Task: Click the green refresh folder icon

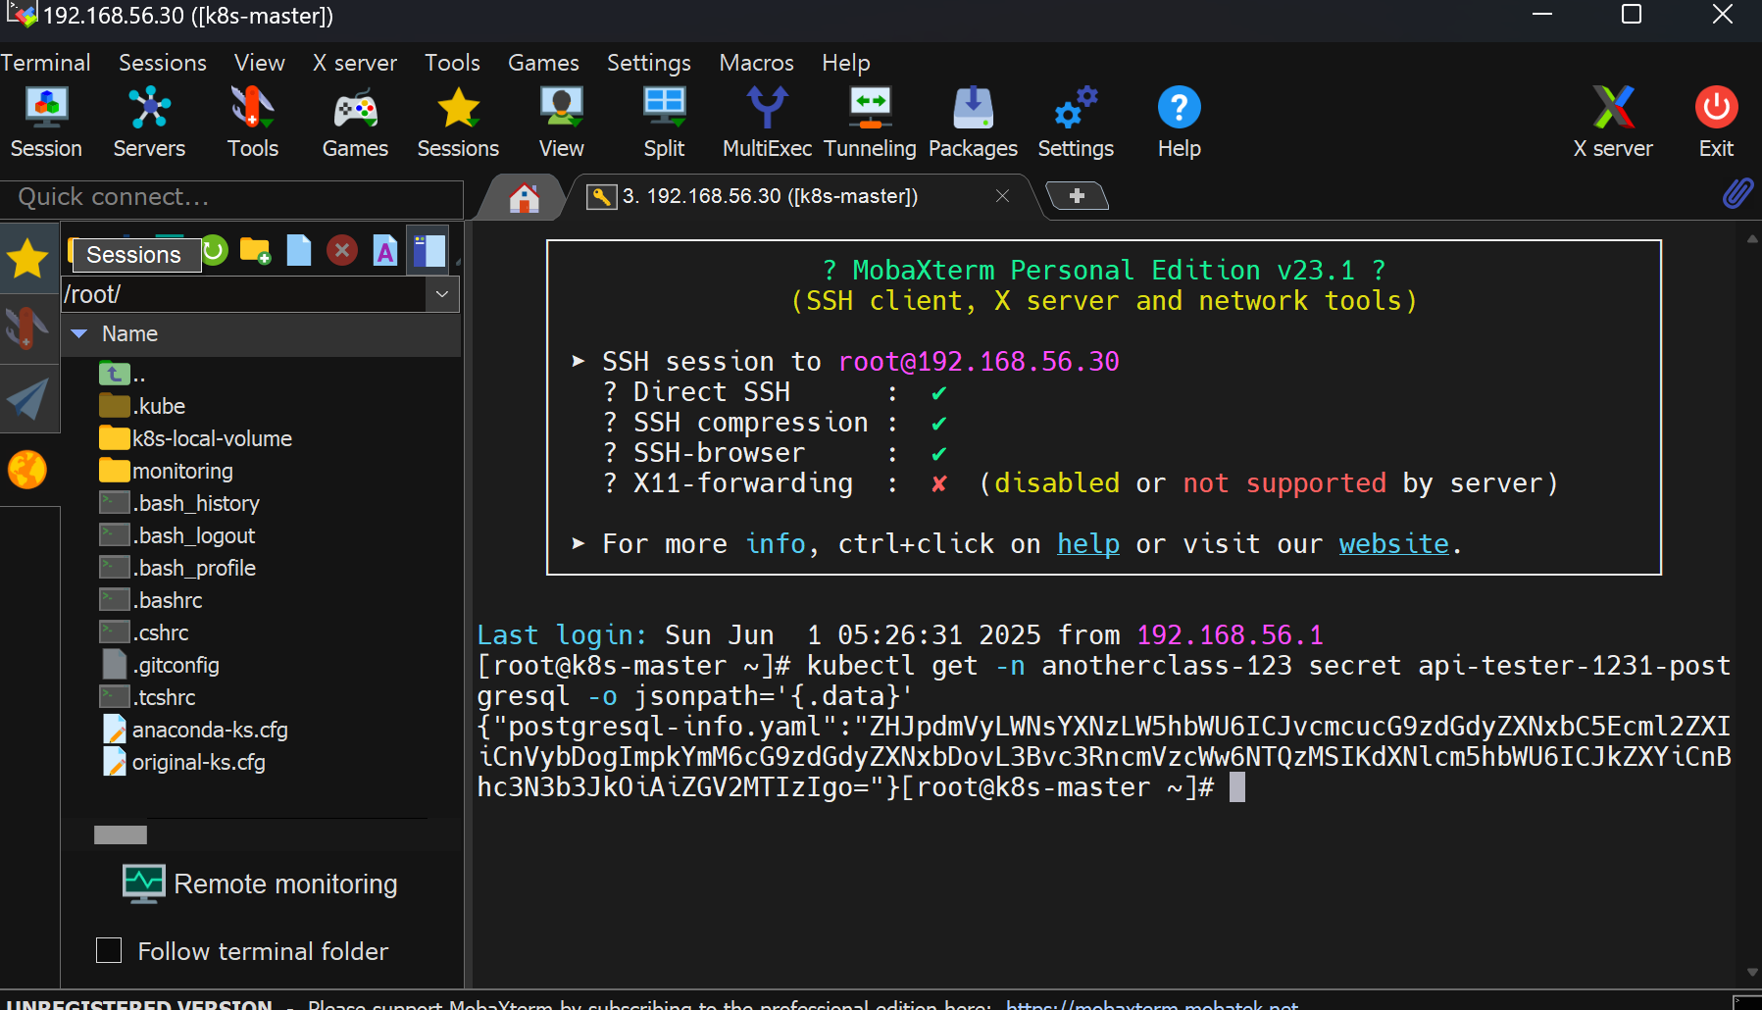Action: click(x=215, y=251)
